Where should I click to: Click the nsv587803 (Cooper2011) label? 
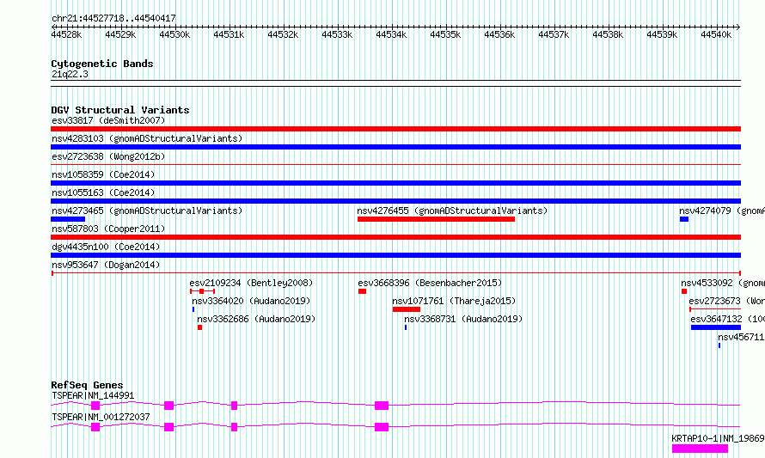108,229
